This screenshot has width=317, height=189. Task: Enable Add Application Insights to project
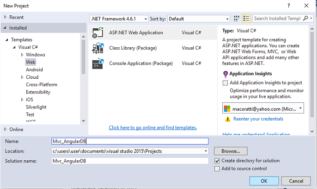(225, 83)
